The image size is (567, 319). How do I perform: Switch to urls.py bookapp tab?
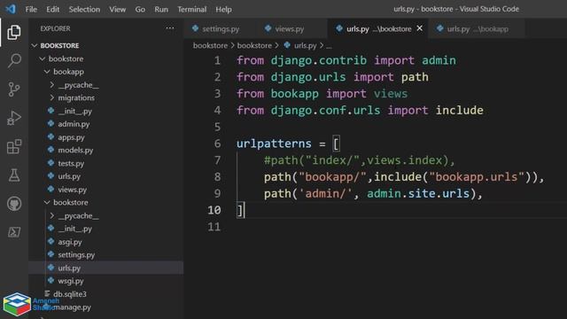(x=478, y=28)
